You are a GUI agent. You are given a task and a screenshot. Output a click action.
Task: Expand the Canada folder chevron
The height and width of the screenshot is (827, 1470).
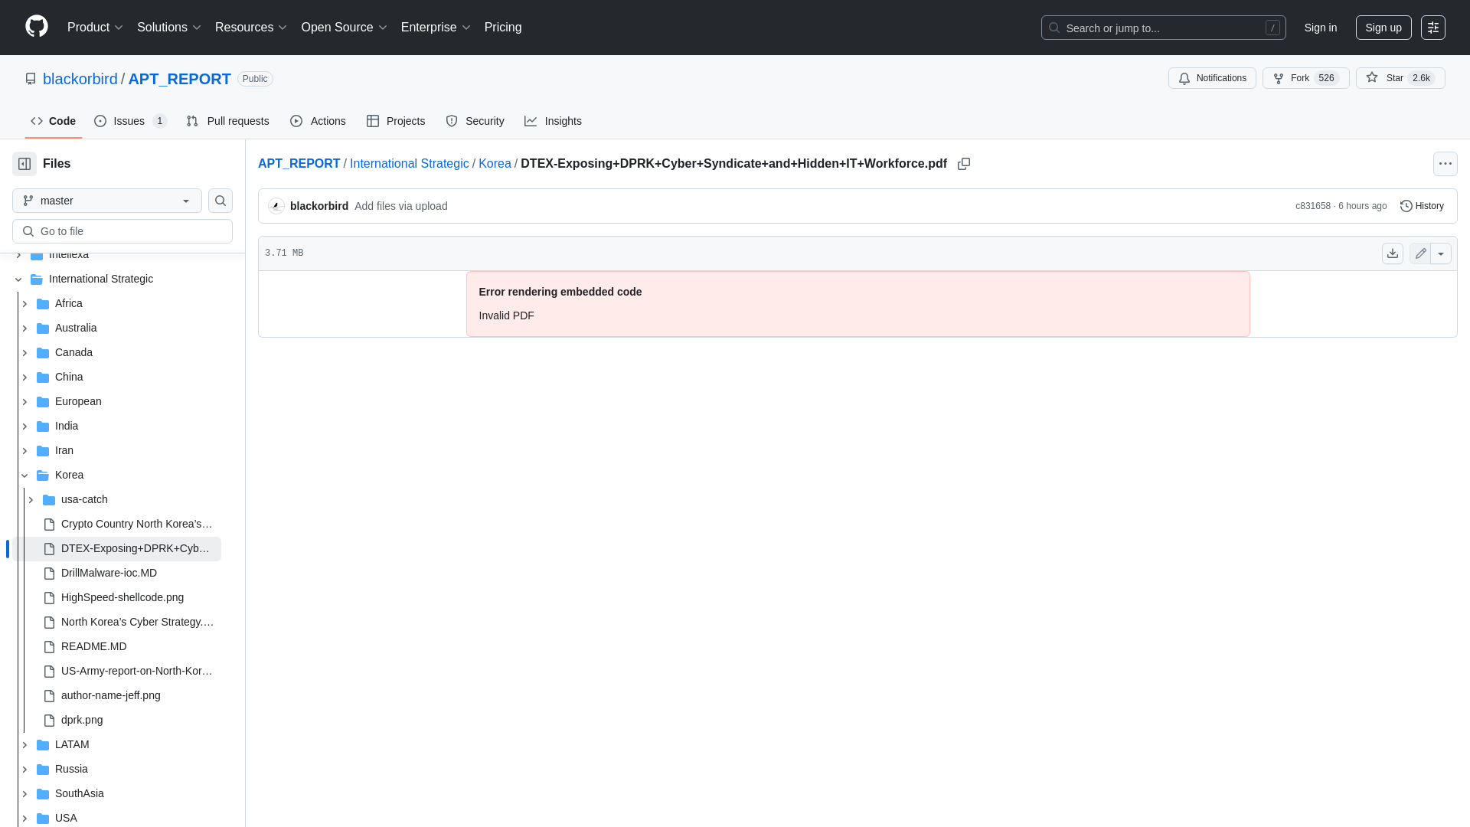pyautogui.click(x=24, y=353)
